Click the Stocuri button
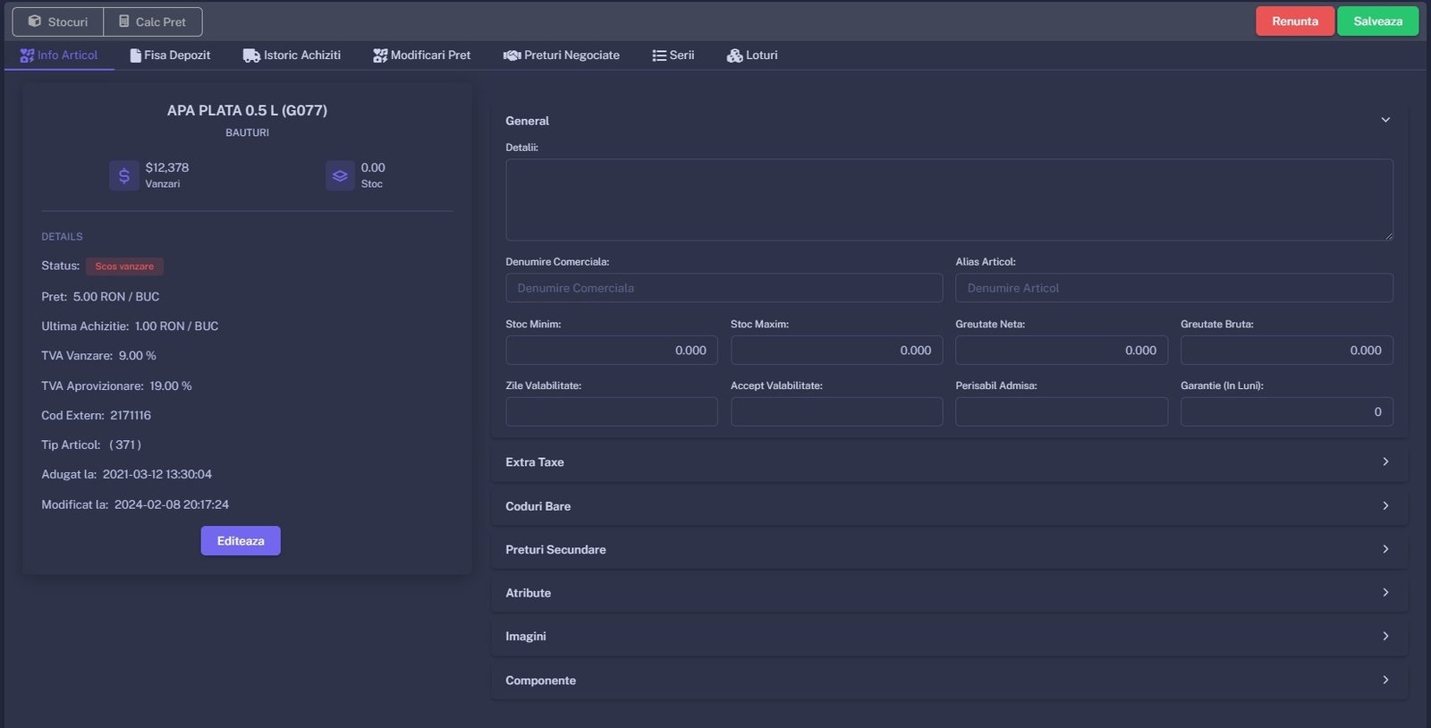 [58, 21]
